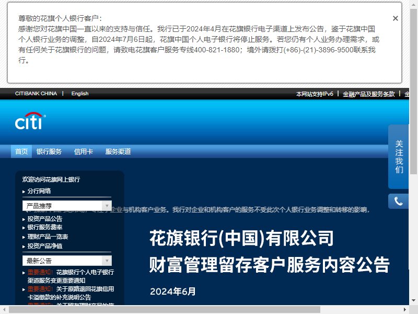This screenshot has height=314, width=418.
Task: Open 投资产品净值 link
Action: [45, 246]
